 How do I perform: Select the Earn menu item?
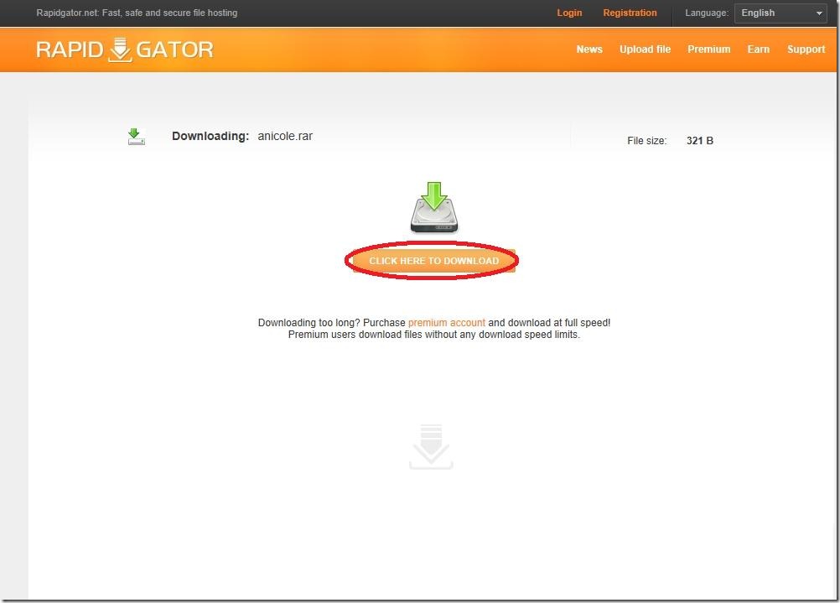point(758,49)
